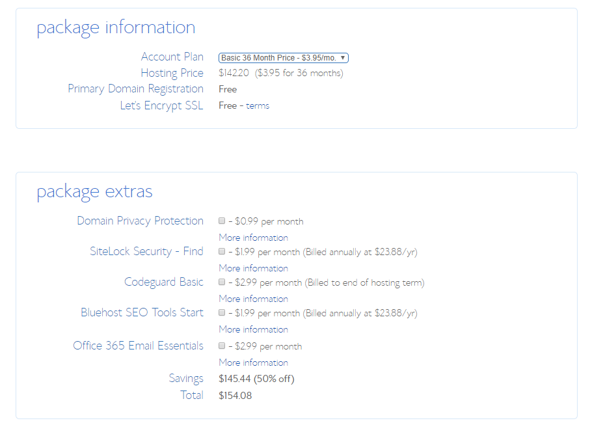Tick Office 365 Email Essentials checkbox

pyautogui.click(x=222, y=346)
